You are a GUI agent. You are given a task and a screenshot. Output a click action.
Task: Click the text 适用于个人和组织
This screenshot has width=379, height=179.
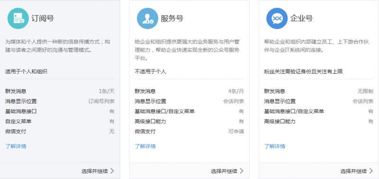(x=26, y=71)
